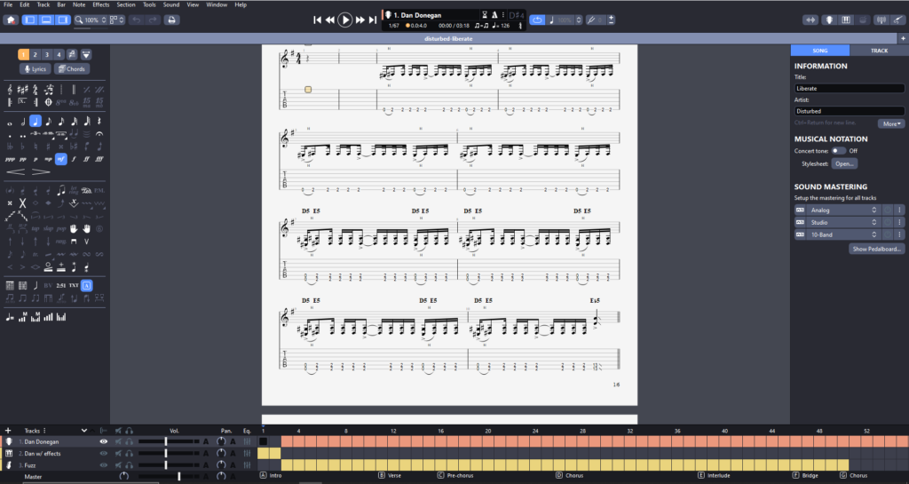The height and width of the screenshot is (484, 909).
Task: Select the multi-voice edit icon
Action: (72, 54)
